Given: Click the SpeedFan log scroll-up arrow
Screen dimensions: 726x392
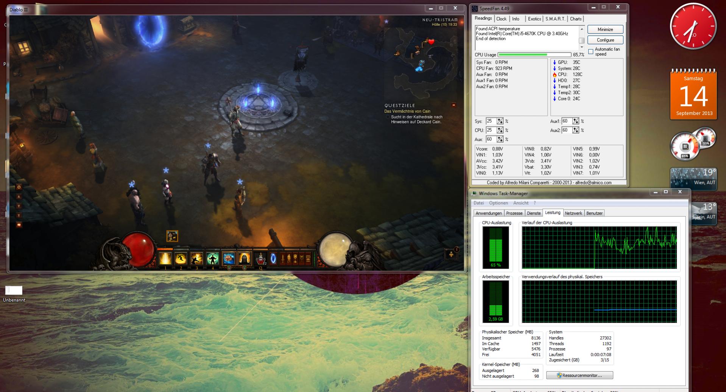Looking at the screenshot, I should point(582,28).
